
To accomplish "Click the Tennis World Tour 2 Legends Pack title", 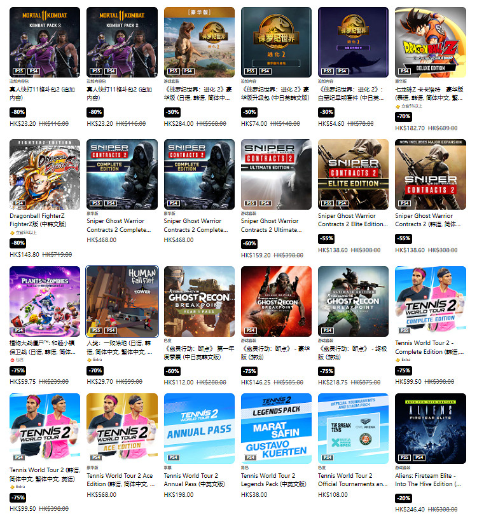I will coord(273,480).
